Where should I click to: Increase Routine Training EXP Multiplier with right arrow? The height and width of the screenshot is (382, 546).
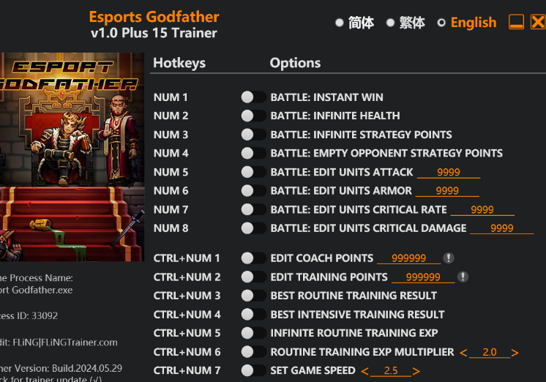pyautogui.click(x=515, y=353)
